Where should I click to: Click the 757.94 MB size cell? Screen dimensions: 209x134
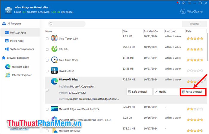[129, 47]
